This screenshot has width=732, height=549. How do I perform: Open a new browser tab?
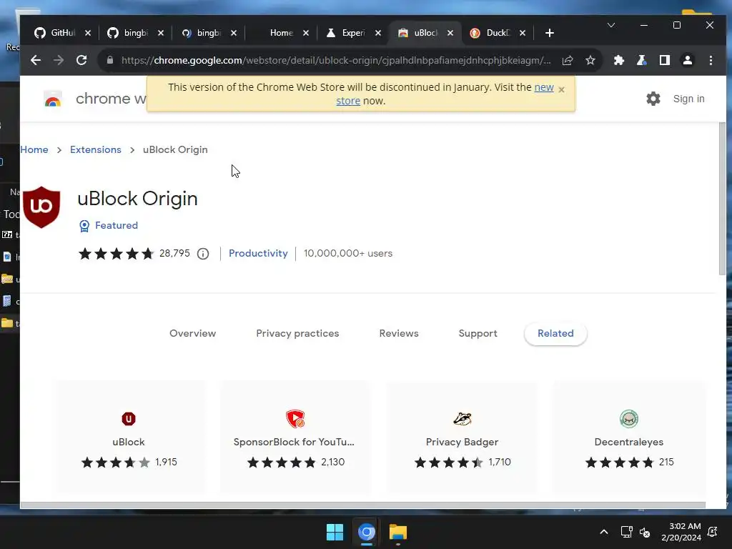pyautogui.click(x=550, y=33)
